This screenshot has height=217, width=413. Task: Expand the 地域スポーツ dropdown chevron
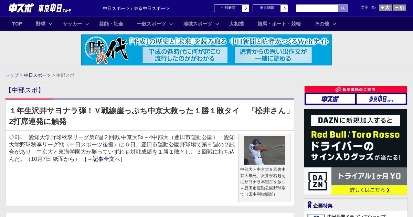point(217,24)
